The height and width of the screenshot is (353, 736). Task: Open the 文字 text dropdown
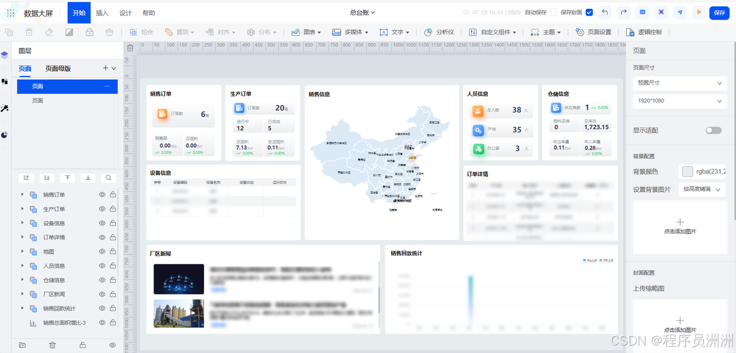pos(394,32)
